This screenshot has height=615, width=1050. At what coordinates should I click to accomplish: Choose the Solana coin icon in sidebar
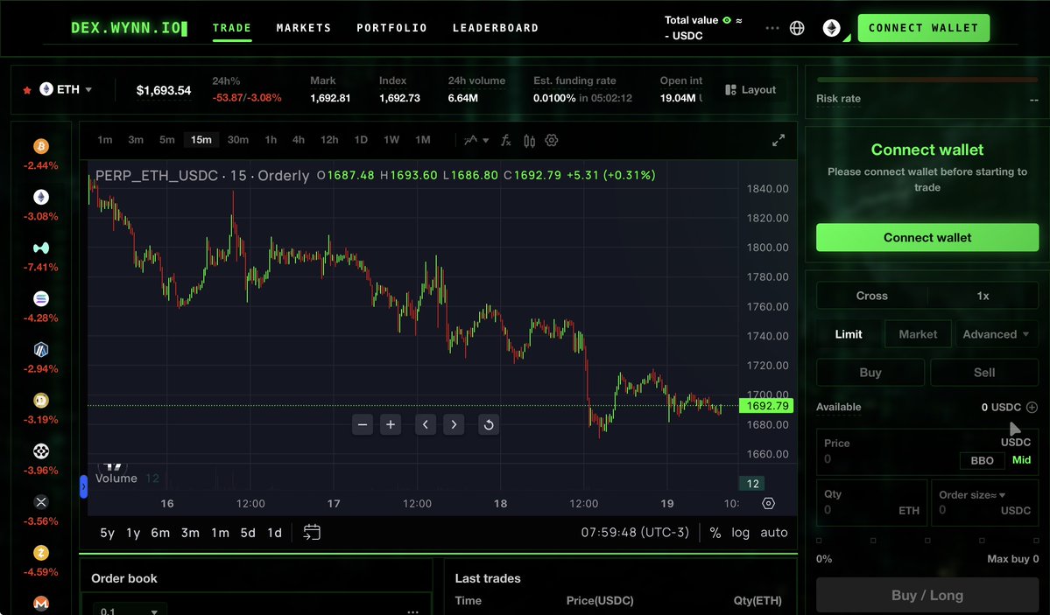tap(41, 298)
